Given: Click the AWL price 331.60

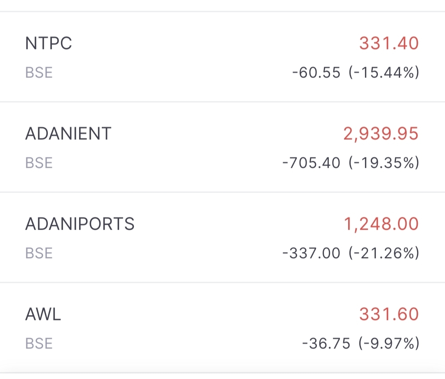Looking at the screenshot, I should pyautogui.click(x=389, y=314).
